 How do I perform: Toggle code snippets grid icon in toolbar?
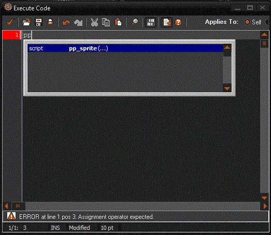point(151,22)
